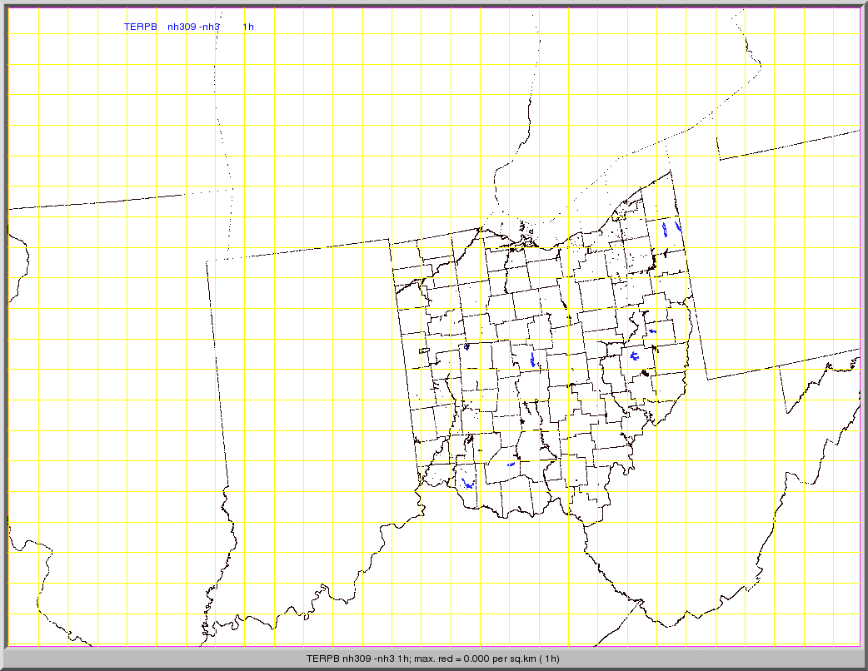Click the elongated blue marker in central Ohio
Viewport: 868px width, 671px height.
point(532,360)
